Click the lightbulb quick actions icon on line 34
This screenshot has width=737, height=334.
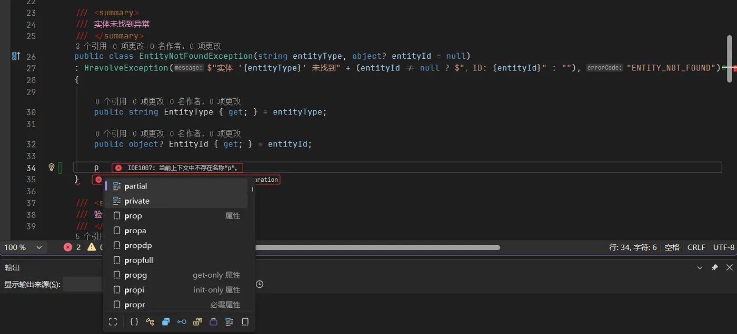point(52,168)
